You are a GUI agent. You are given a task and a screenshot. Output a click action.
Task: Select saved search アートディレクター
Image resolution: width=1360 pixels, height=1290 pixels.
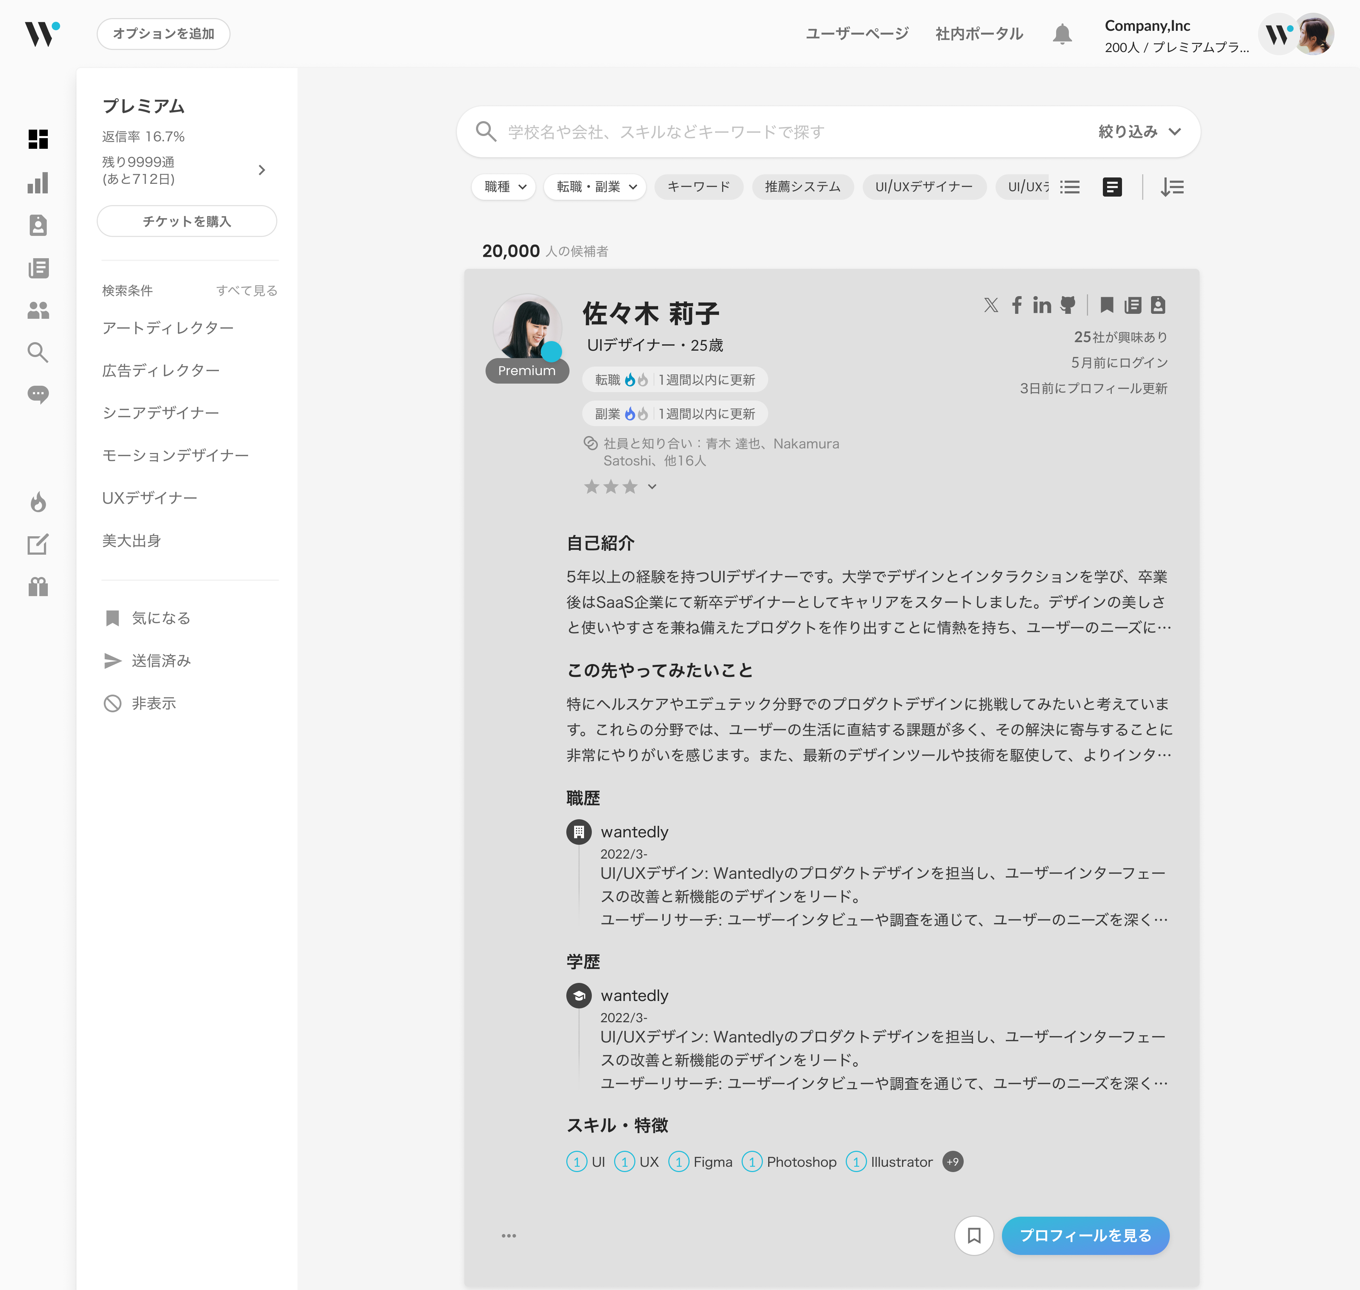(168, 328)
